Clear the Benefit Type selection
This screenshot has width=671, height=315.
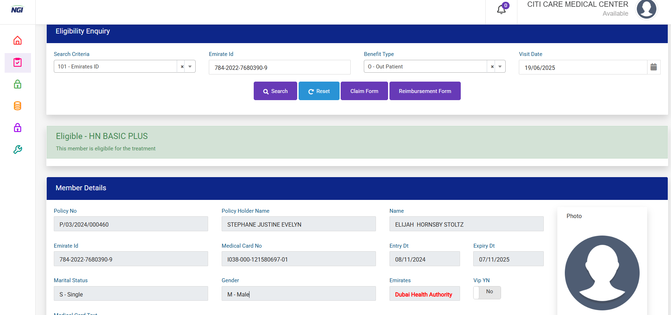click(492, 67)
